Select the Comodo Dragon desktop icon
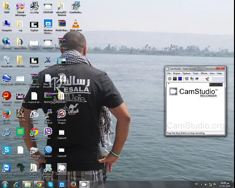Viewport: 235px width, 188px height. [62, 117]
